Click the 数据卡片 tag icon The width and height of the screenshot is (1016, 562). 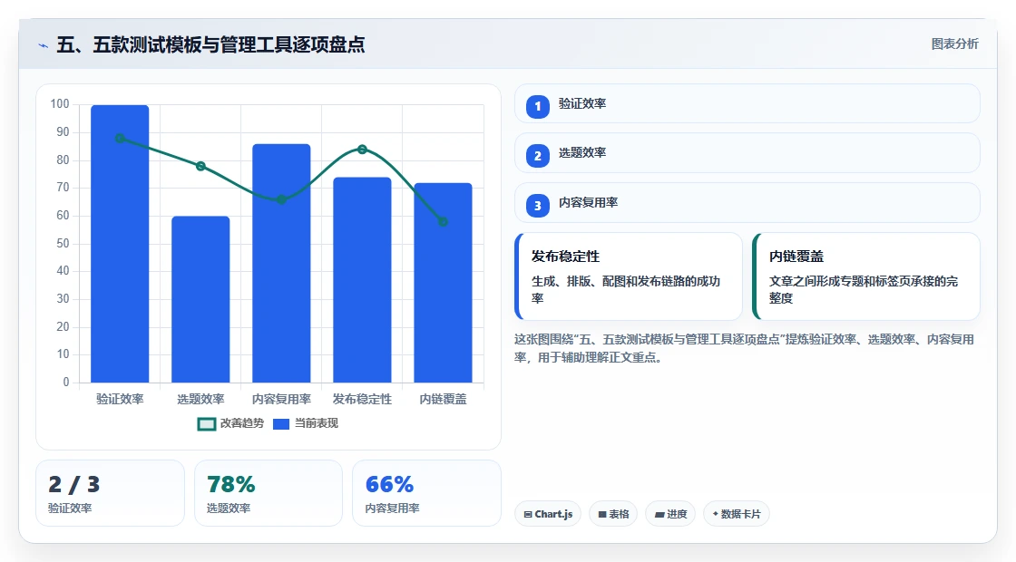pyautogui.click(x=716, y=514)
